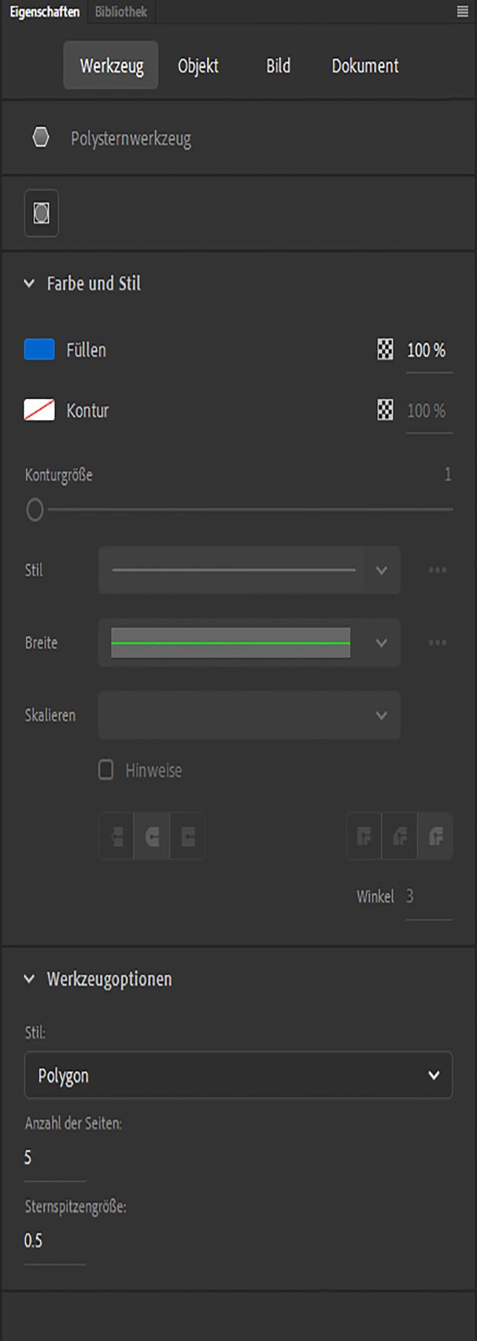Enable the Hinweise checkbox

point(106,770)
